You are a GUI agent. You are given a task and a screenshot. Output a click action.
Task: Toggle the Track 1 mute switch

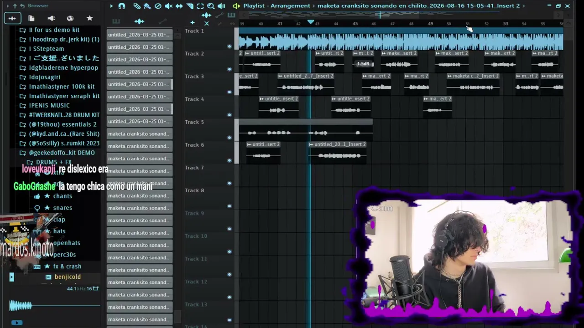[x=229, y=46]
